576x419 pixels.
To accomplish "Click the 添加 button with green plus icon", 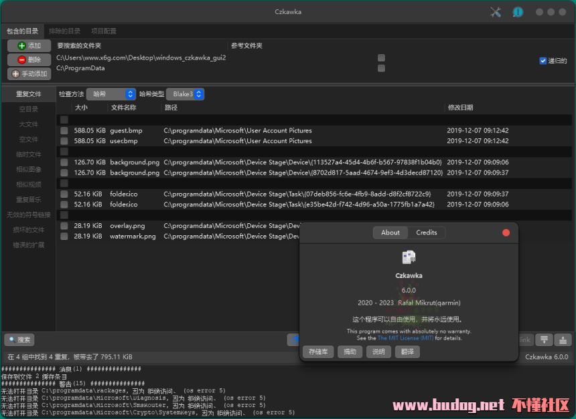I will coord(29,46).
